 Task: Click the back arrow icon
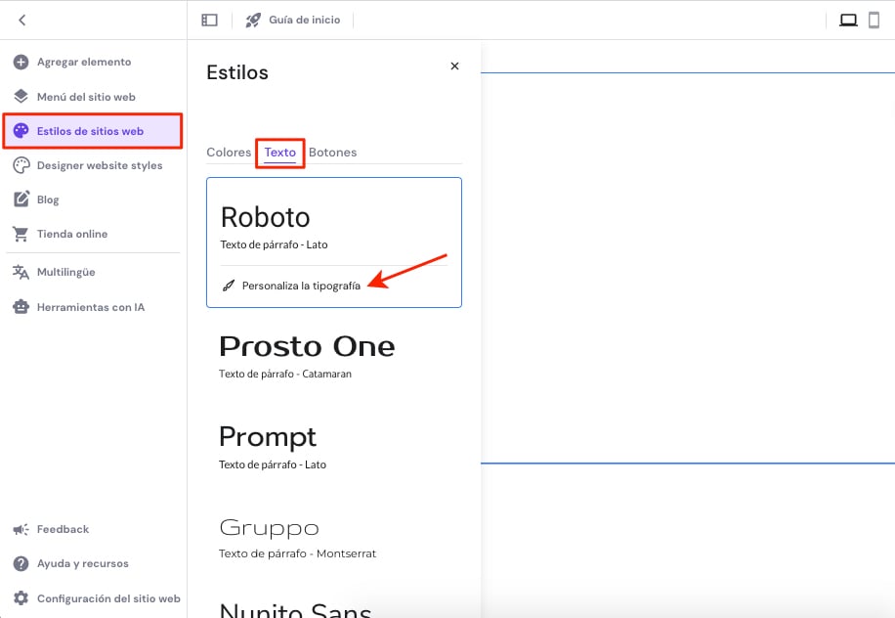tap(22, 20)
